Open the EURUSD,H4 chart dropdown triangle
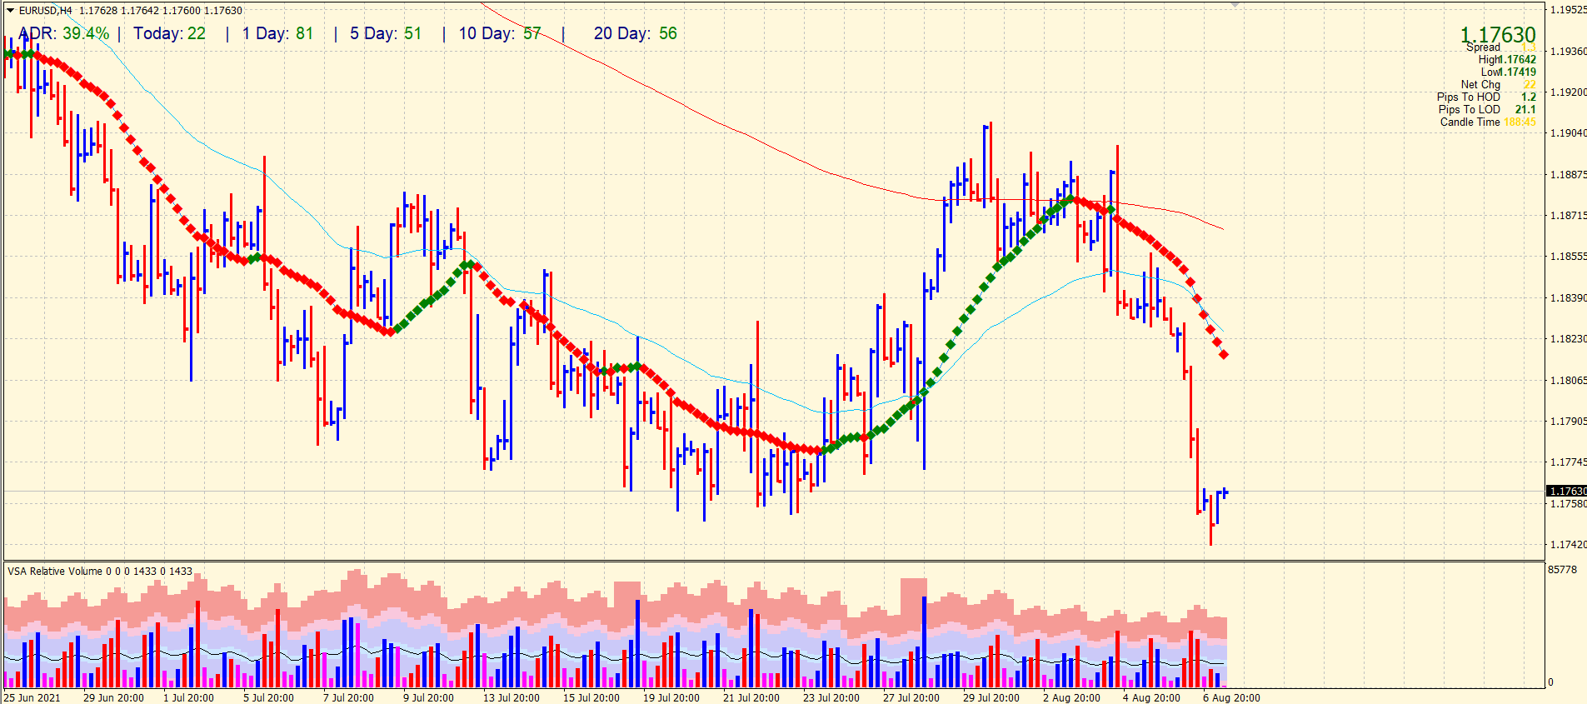1587x704 pixels. click(x=10, y=11)
